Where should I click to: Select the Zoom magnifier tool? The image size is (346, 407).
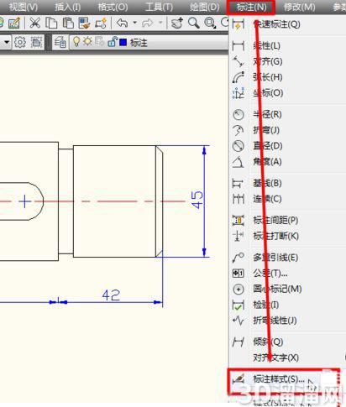point(193,23)
